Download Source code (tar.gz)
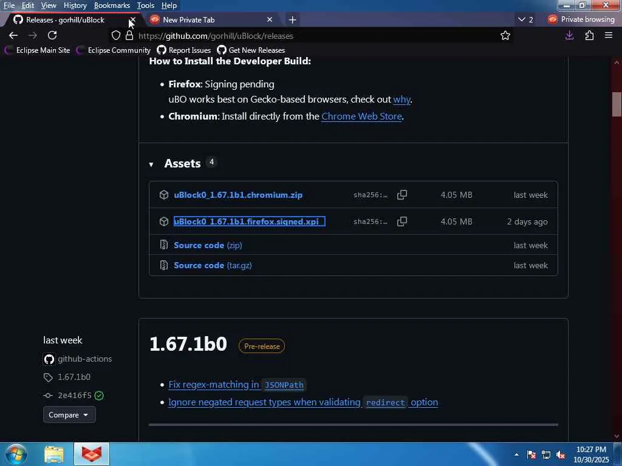This screenshot has height=466, width=622. point(213,265)
